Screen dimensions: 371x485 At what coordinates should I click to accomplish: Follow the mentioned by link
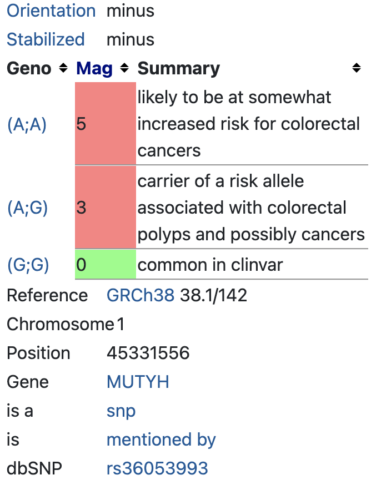click(161, 439)
